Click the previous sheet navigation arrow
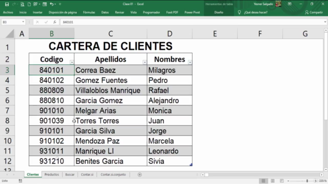The width and height of the screenshot is (328, 184). (7, 175)
